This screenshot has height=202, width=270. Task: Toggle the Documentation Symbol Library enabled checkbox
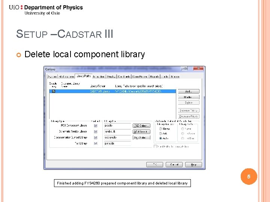(x=96, y=137)
